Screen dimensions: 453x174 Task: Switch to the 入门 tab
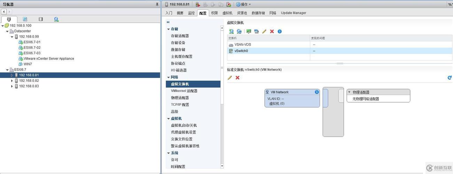(169, 13)
